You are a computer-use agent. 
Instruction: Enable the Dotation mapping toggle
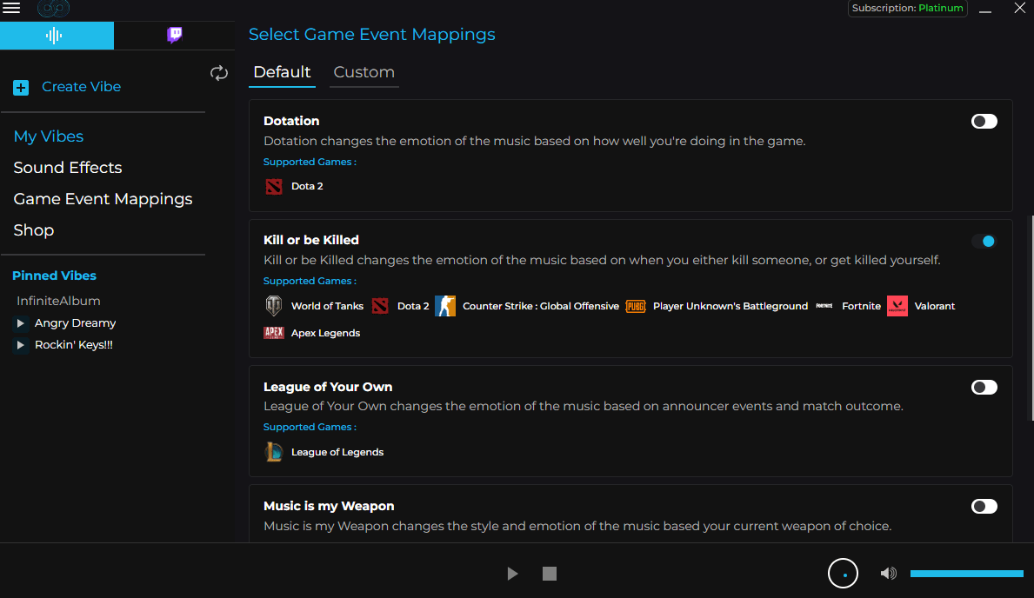(x=984, y=122)
